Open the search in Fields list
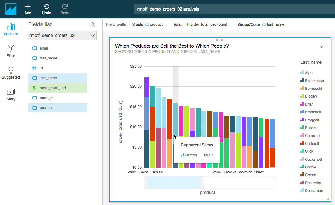 pos(92,24)
